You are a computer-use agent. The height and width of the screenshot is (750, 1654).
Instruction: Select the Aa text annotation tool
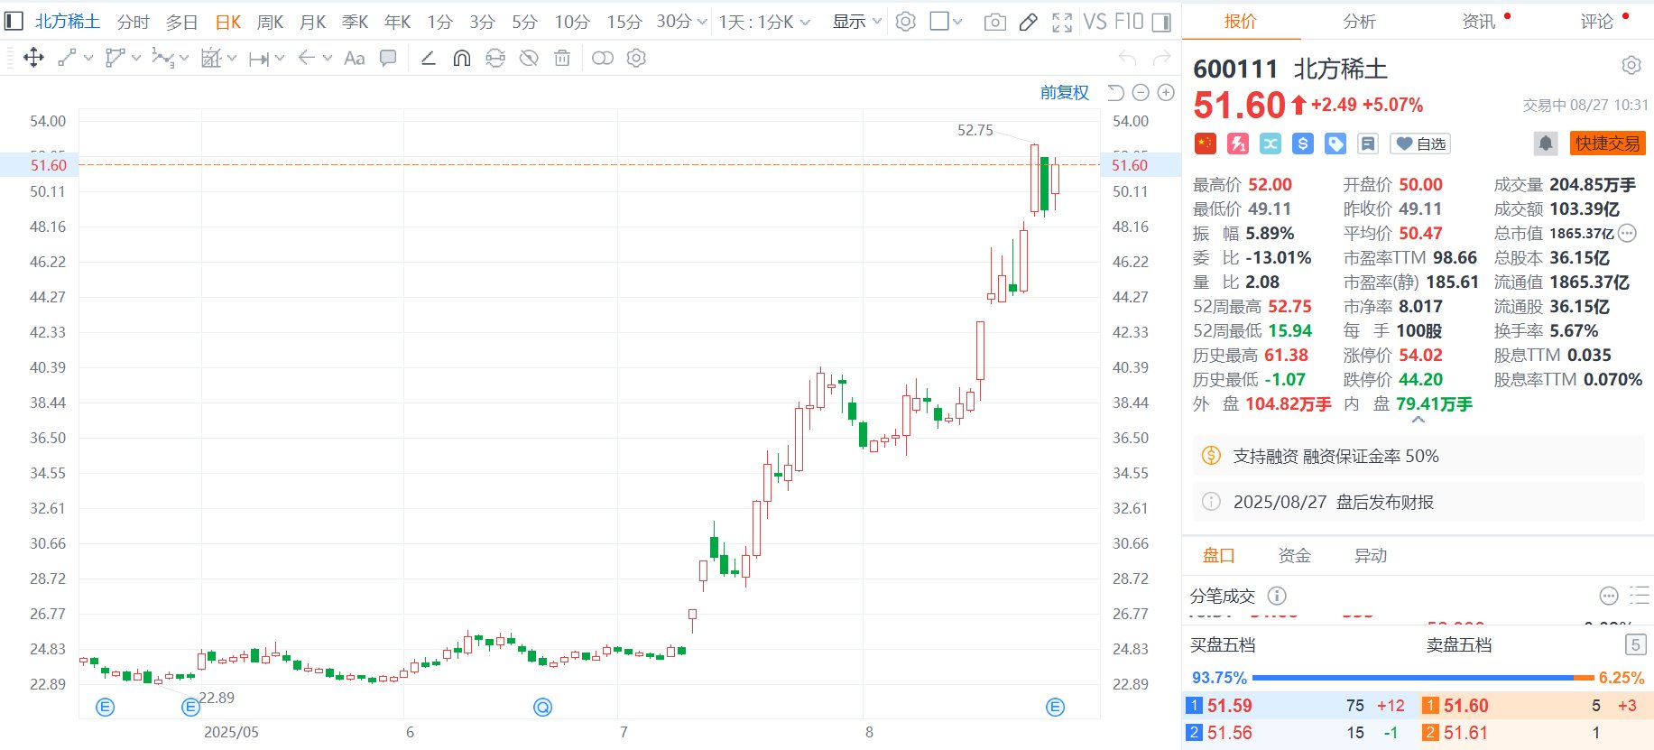tap(355, 58)
